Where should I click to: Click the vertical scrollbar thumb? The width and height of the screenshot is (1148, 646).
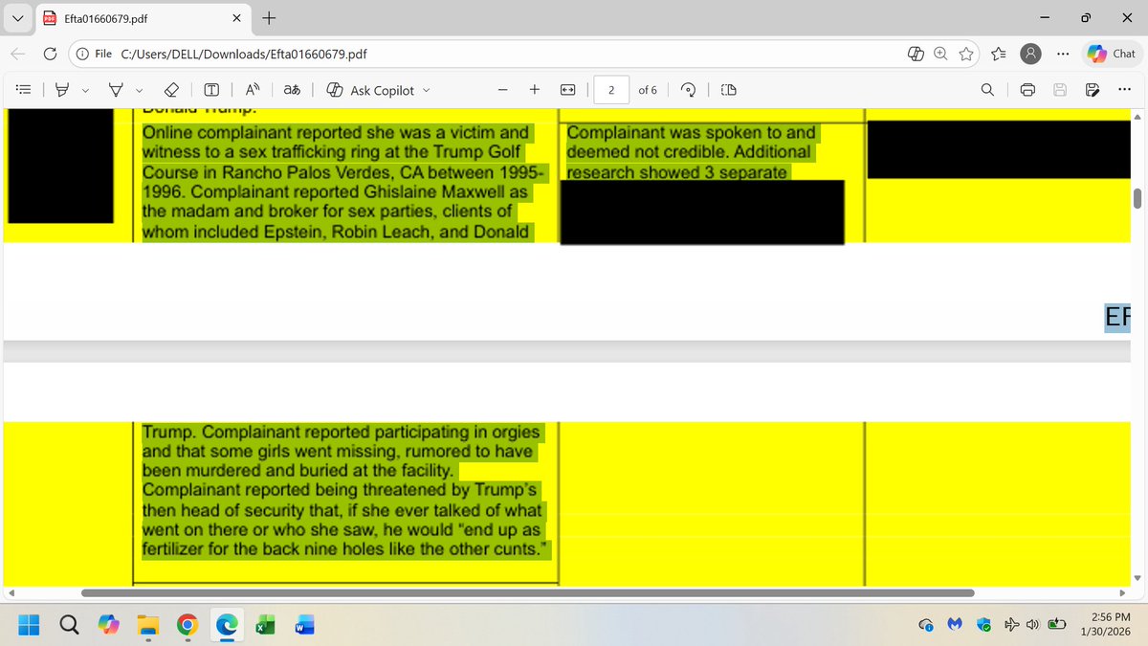1137,198
